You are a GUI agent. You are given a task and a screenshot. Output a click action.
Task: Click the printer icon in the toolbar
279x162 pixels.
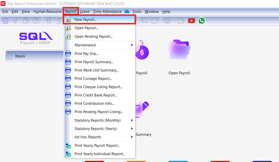(167, 21)
